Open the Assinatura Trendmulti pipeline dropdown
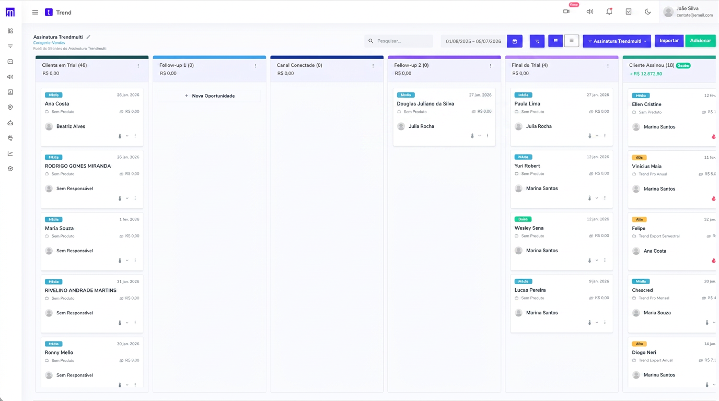 click(x=617, y=41)
